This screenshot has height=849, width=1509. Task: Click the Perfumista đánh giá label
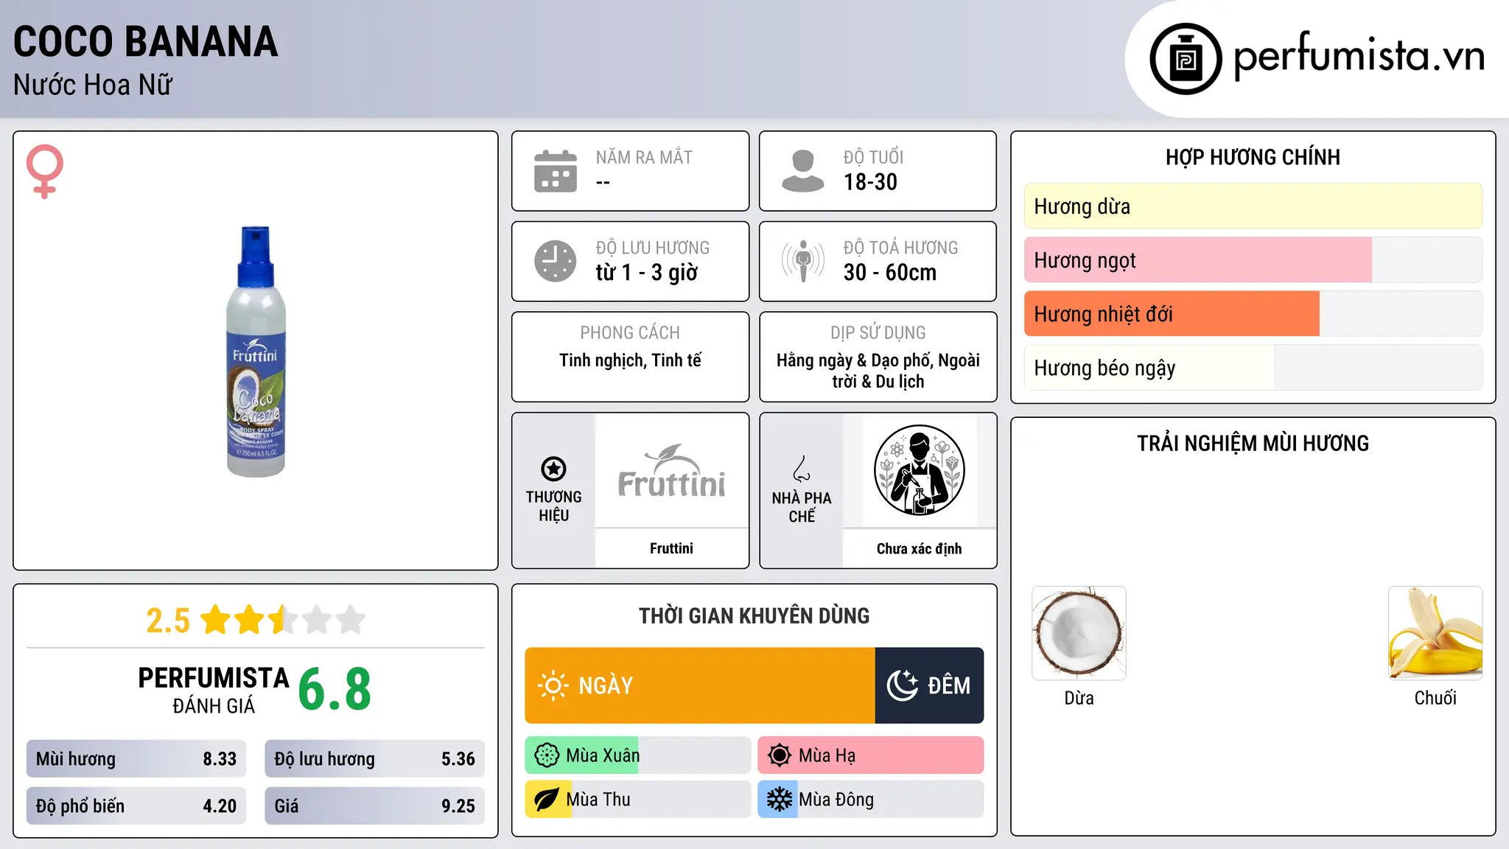(x=214, y=690)
